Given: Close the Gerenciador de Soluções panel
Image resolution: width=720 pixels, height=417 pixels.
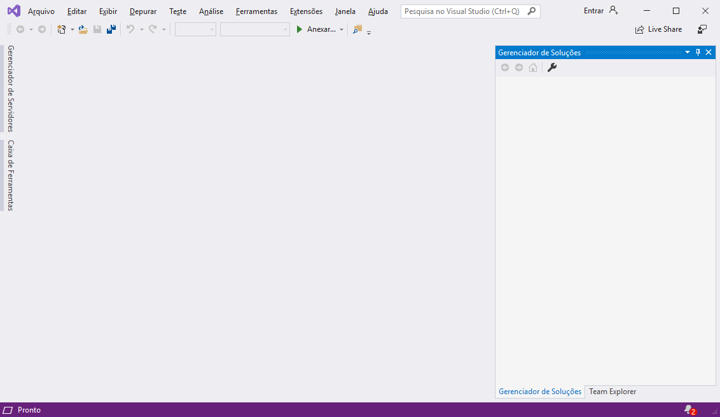Looking at the screenshot, I should click(709, 52).
